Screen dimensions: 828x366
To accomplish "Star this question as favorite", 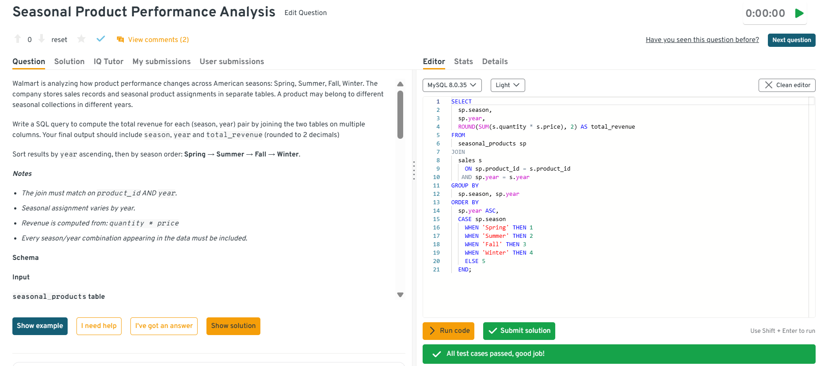I will pos(81,39).
